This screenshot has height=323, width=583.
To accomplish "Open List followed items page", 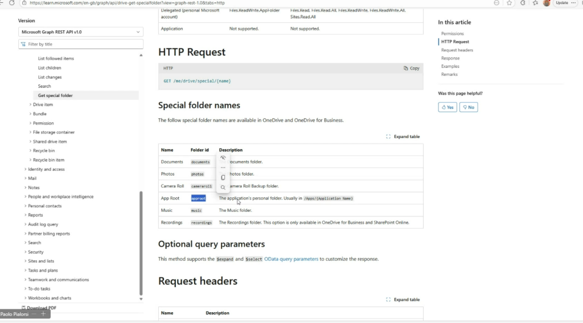I will pyautogui.click(x=56, y=59).
